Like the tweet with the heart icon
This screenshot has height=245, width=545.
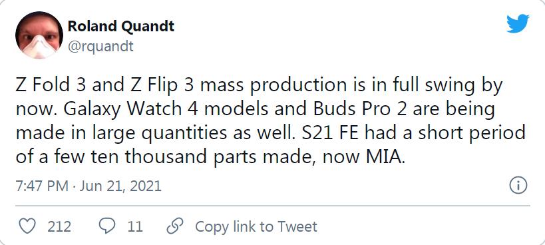[x=27, y=226]
